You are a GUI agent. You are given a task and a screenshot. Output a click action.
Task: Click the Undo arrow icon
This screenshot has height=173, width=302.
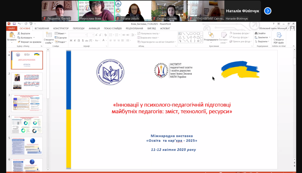click(x=19, y=24)
